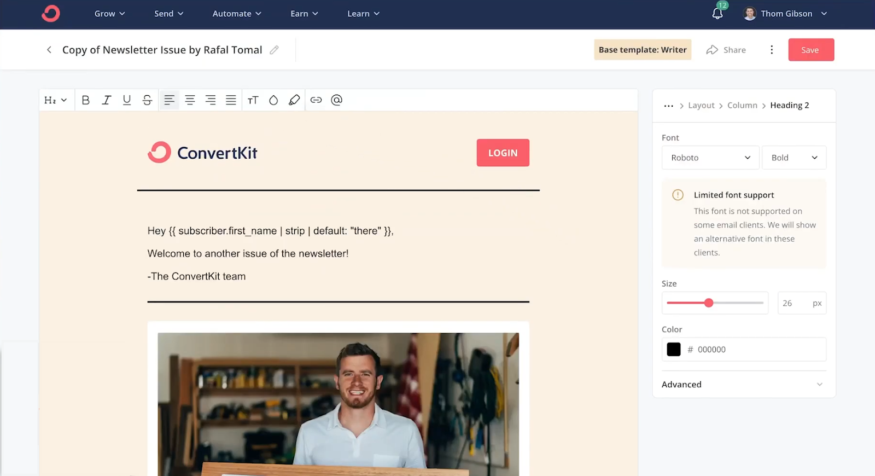Open the H2 heading style dropdown
Screen dimensions: 875x476
point(56,100)
